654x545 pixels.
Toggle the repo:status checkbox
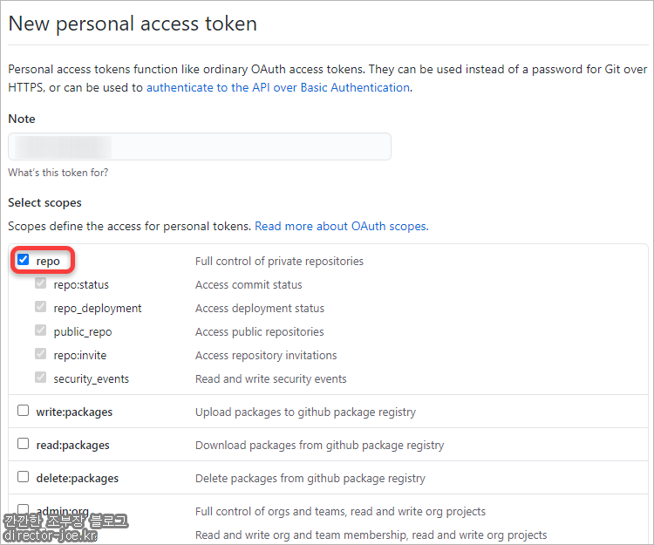pyautogui.click(x=40, y=283)
